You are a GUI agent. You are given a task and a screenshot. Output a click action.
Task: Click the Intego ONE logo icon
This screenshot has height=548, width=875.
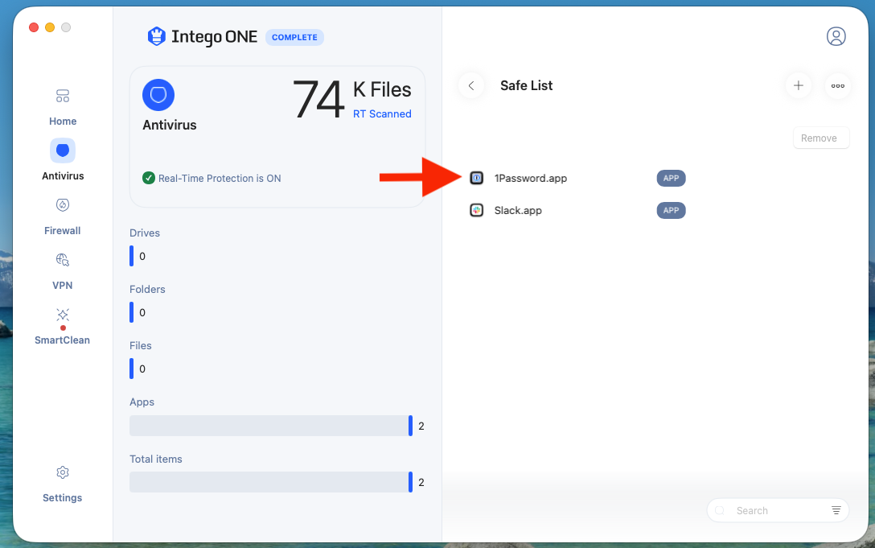(x=156, y=37)
